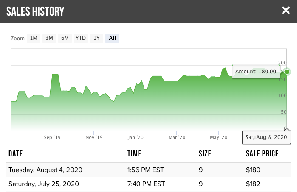Click the Sat, Aug 8, 2020 date label
This screenshot has width=297, height=192.
tap(266, 137)
